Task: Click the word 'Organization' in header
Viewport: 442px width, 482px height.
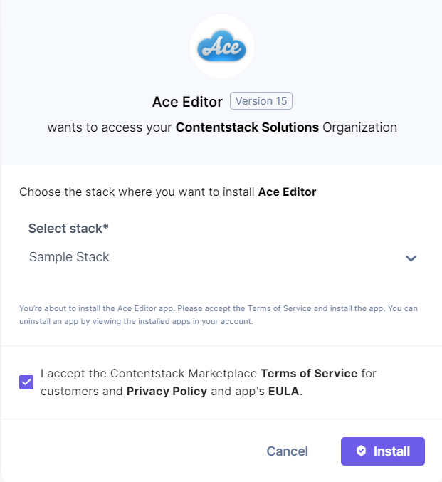Action: click(359, 128)
